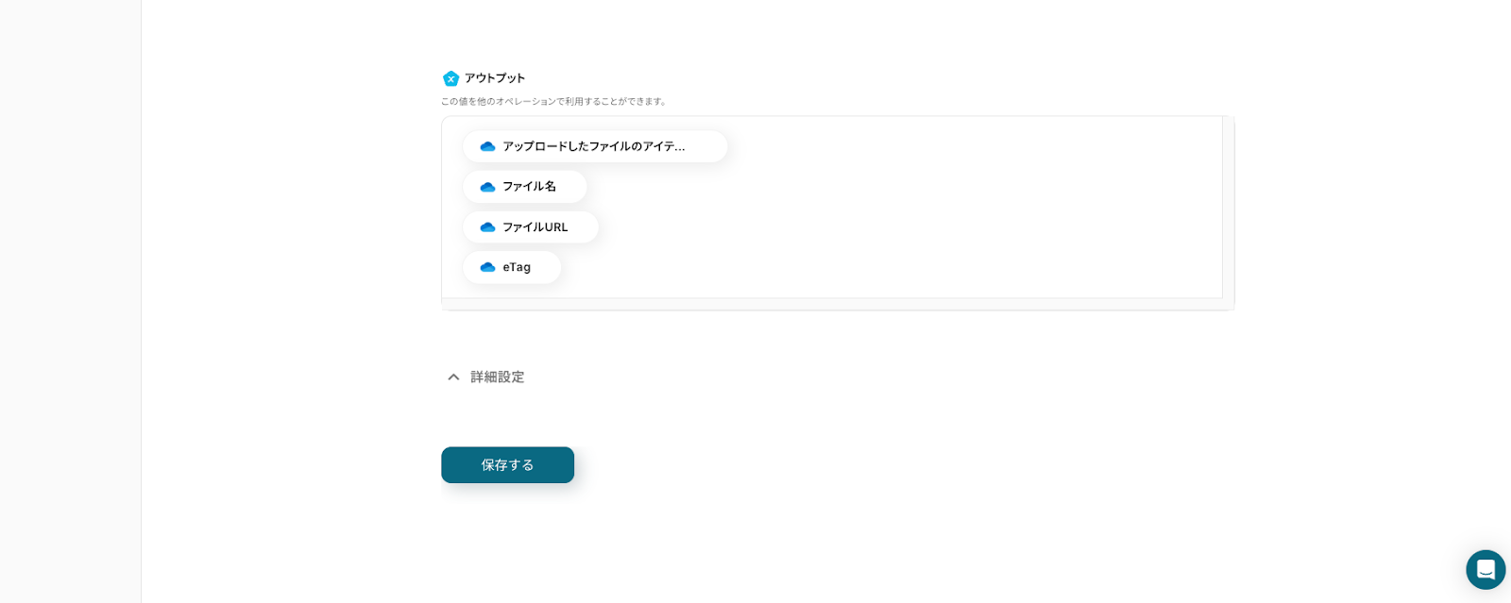The width and height of the screenshot is (1511, 603).
Task: Click the OneDrive icon beside ファイル名
Action: (487, 187)
